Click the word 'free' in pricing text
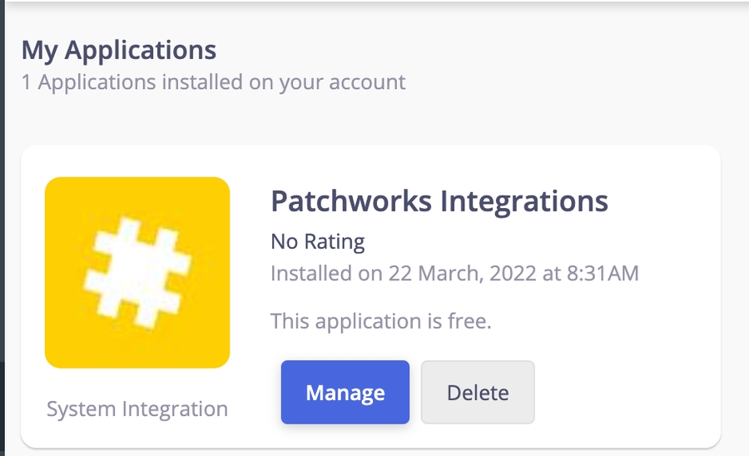Image resolution: width=749 pixels, height=456 pixels. click(x=469, y=320)
